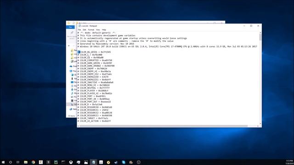Open the blue checkmark app on taskbar

click(x=116, y=162)
